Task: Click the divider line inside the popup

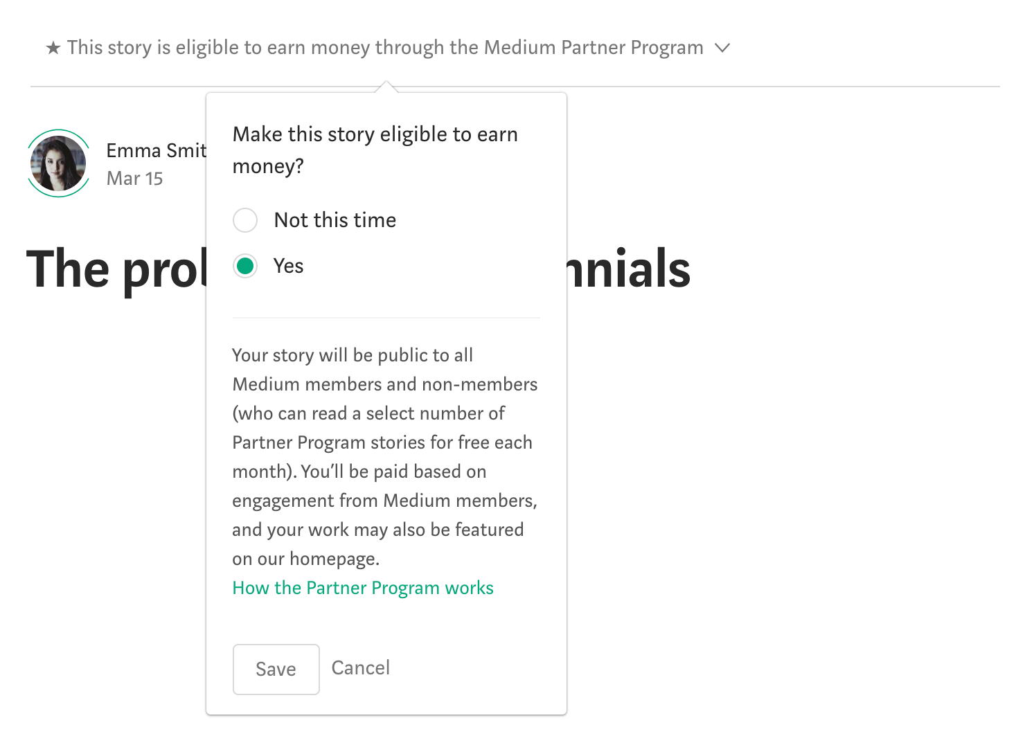Action: pyautogui.click(x=386, y=318)
